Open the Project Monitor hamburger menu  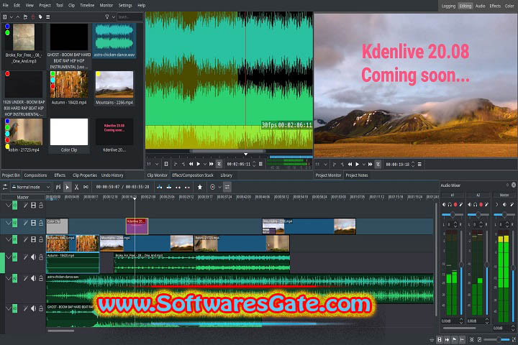pos(419,164)
